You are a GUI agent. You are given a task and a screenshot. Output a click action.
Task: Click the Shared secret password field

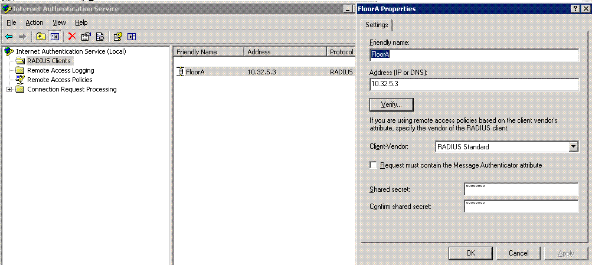[521, 189]
